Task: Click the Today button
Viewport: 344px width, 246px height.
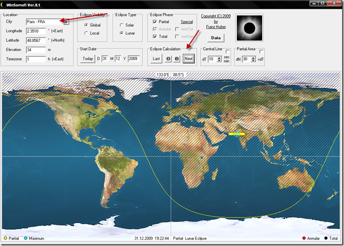Action: 88,59
